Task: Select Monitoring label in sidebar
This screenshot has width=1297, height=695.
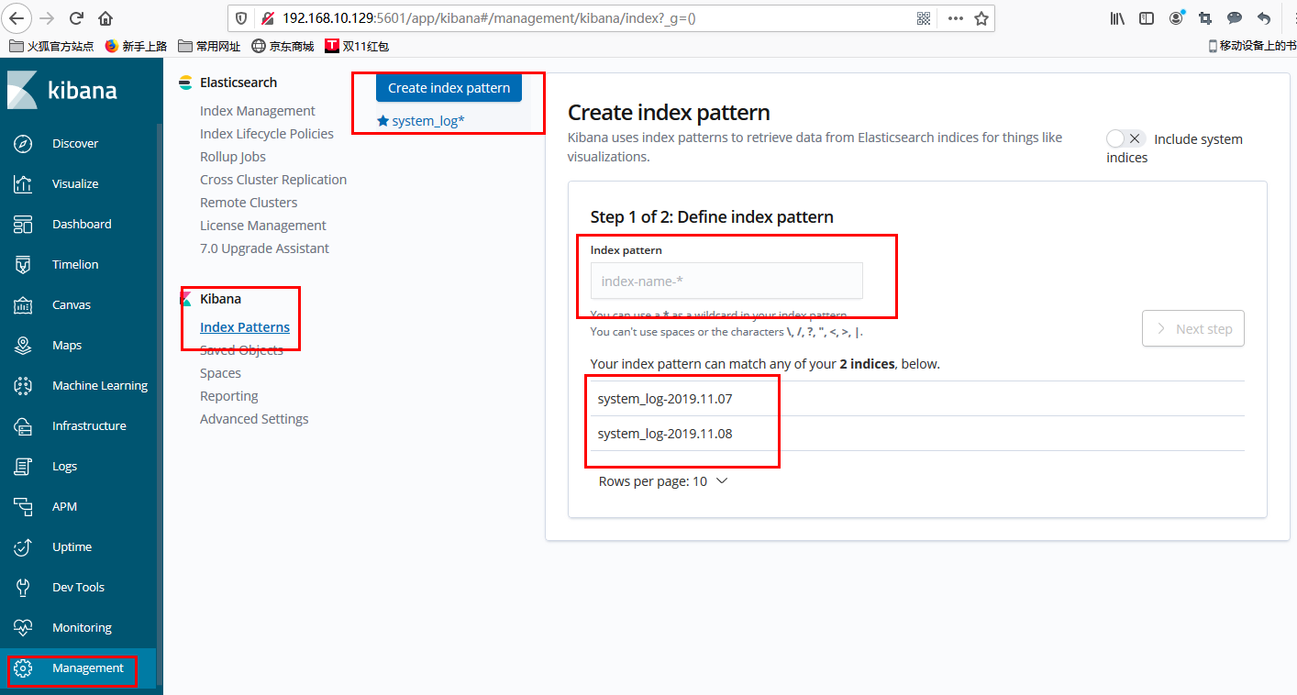Action: pos(82,628)
